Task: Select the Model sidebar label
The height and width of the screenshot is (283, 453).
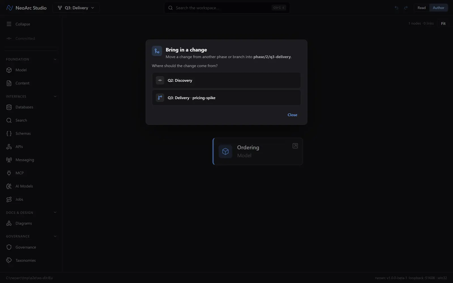Action: click(21, 70)
